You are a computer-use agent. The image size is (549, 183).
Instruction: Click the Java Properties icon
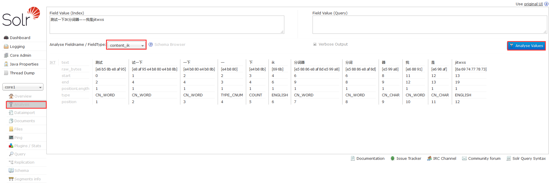(x=6, y=64)
